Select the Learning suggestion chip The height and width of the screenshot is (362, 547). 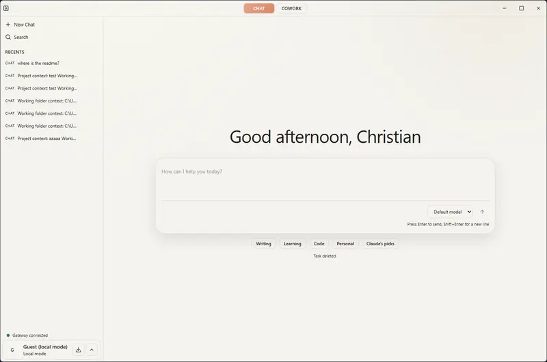click(292, 244)
